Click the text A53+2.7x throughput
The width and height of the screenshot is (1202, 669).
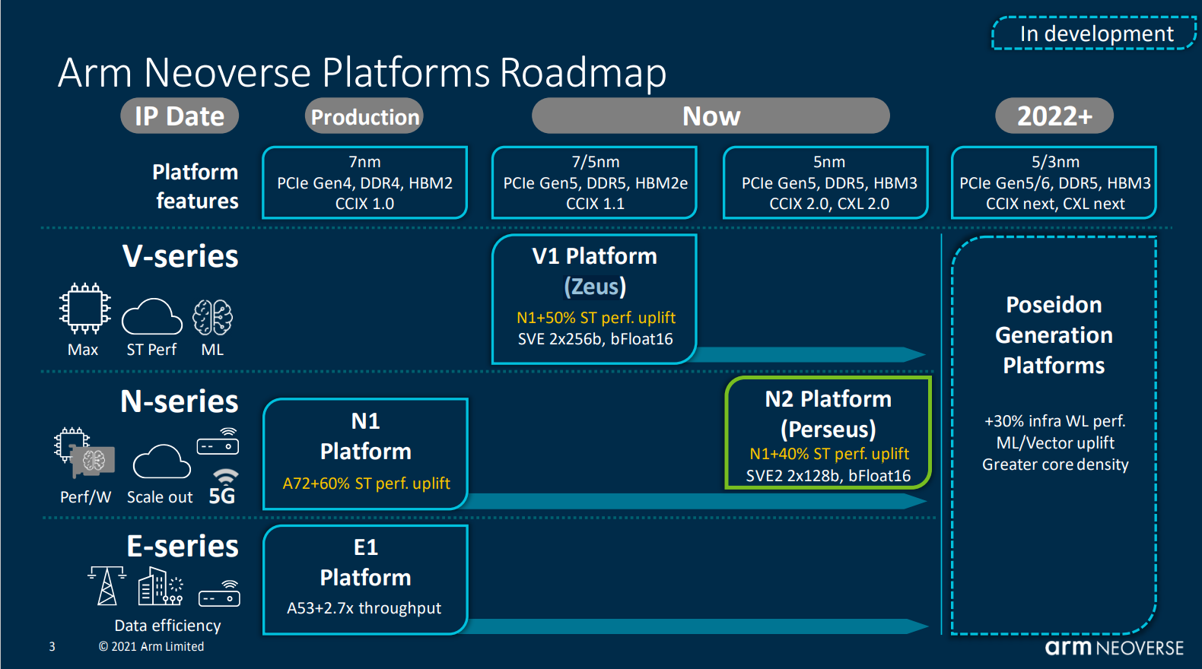coord(364,608)
